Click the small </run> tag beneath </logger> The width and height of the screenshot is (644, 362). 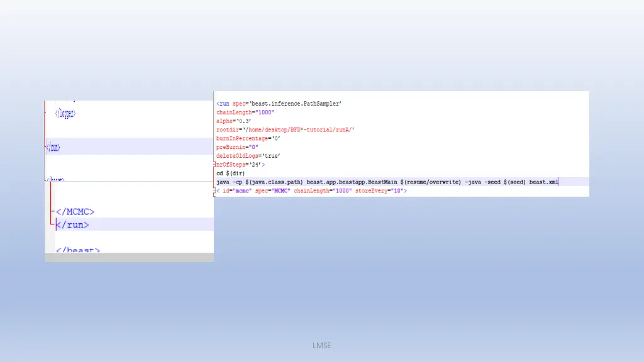click(53, 147)
